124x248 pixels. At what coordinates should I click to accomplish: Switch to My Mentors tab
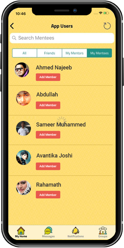pos(74,53)
